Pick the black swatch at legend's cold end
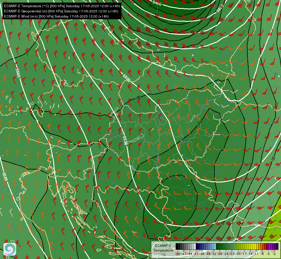Screen dimensions: 281x259 point(177,246)
